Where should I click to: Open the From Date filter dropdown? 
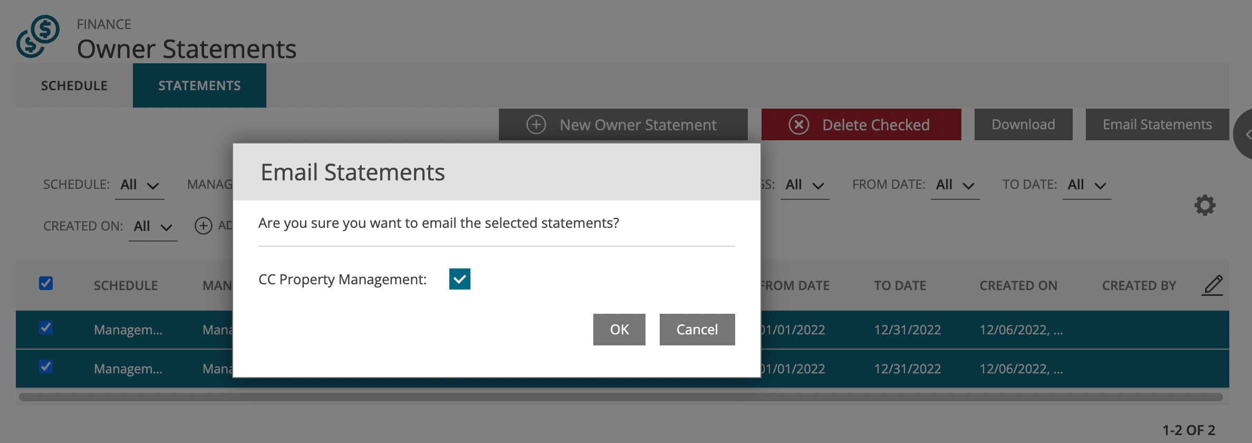(x=955, y=185)
